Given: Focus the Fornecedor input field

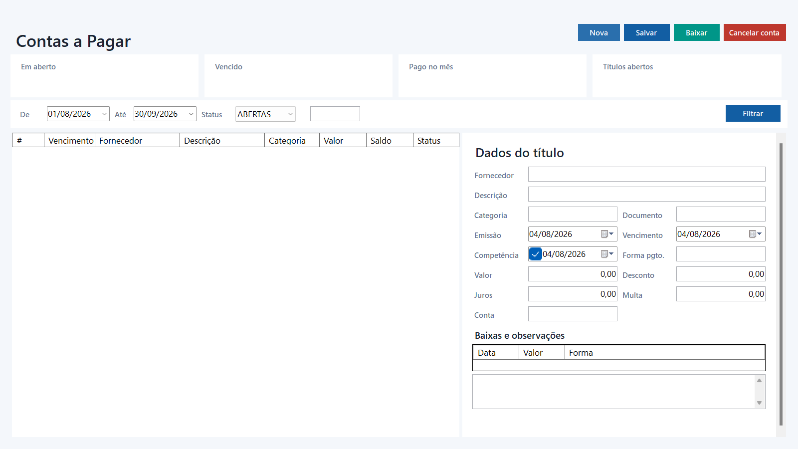Looking at the screenshot, I should (646, 174).
